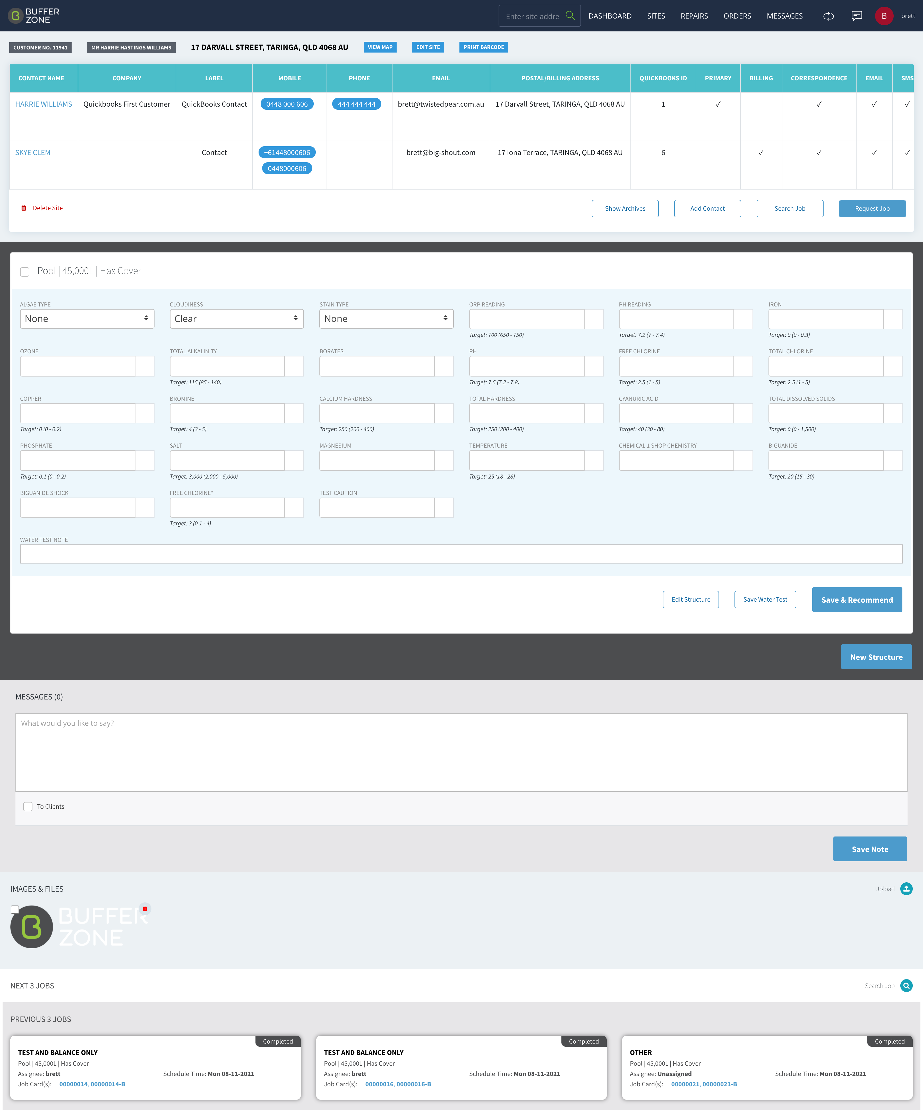Click the Cyanuric Acid input field
This screenshot has height=1110, width=923.
point(676,413)
